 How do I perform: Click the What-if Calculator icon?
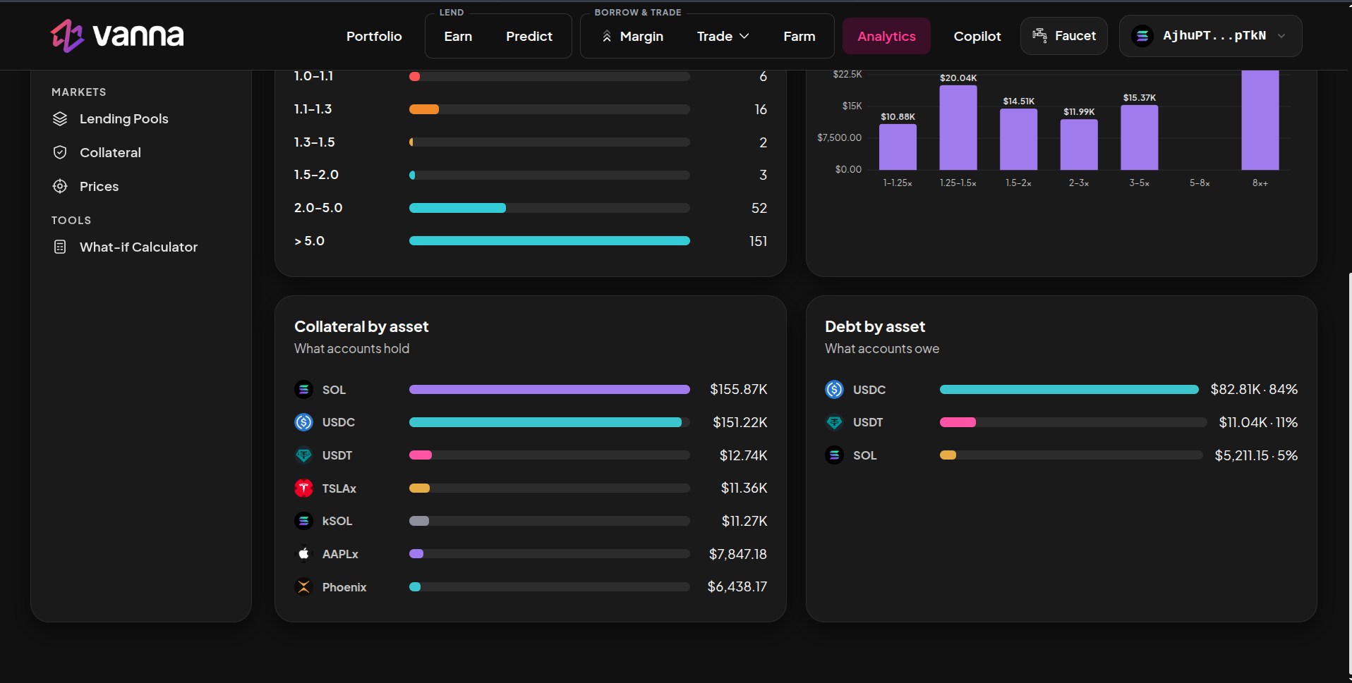tap(60, 247)
